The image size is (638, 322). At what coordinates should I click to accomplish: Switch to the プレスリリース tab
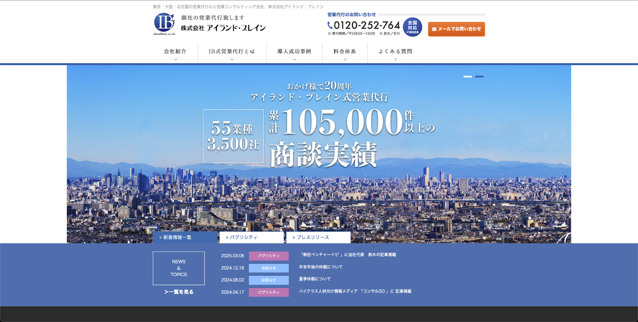(318, 238)
